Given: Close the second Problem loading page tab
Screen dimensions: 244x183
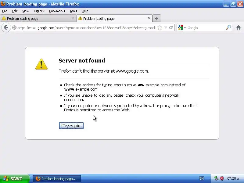Looking at the screenshot, I should coord(149,18).
